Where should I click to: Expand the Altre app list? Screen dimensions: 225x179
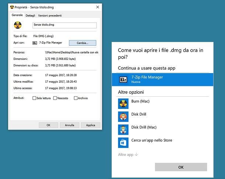click(x=128, y=155)
